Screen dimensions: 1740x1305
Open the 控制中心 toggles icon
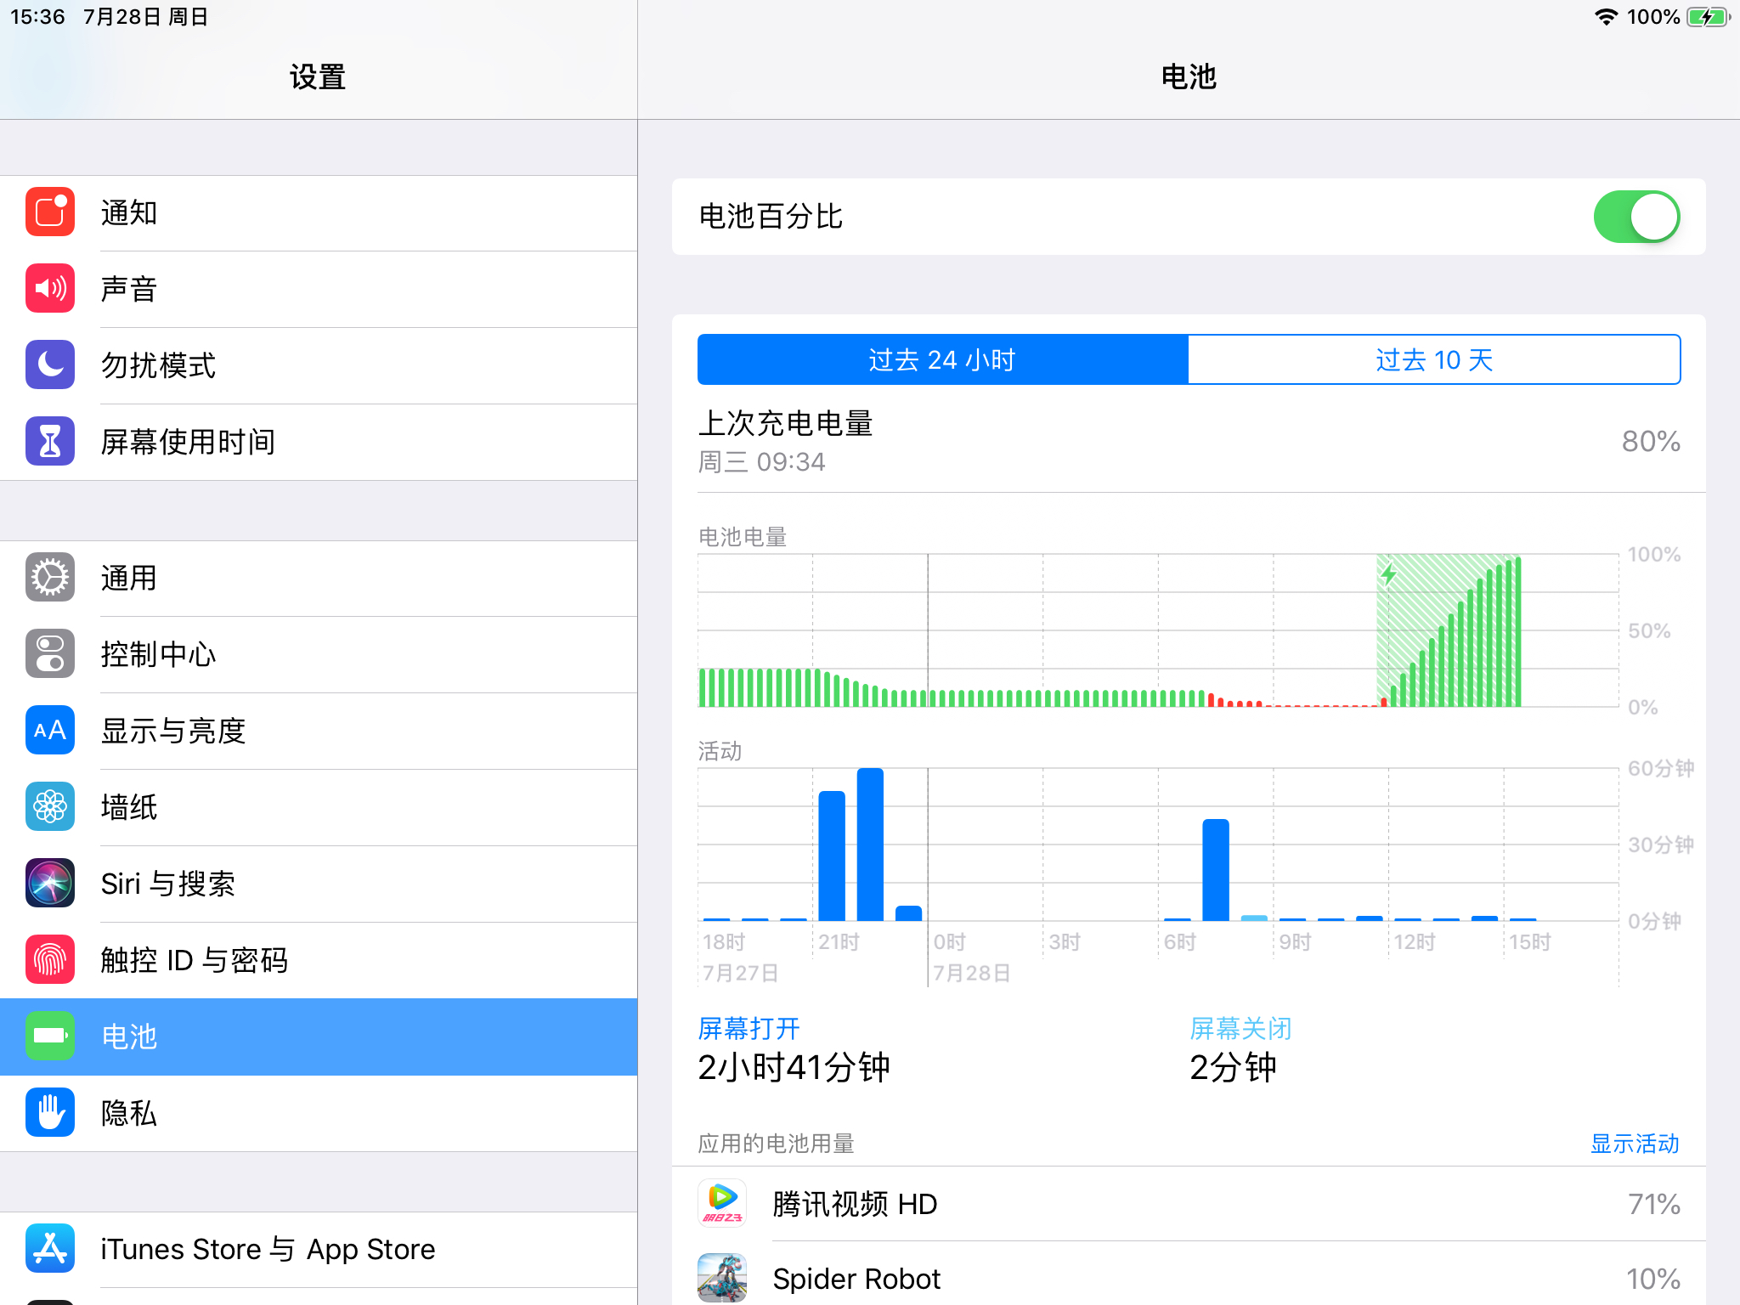[50, 654]
